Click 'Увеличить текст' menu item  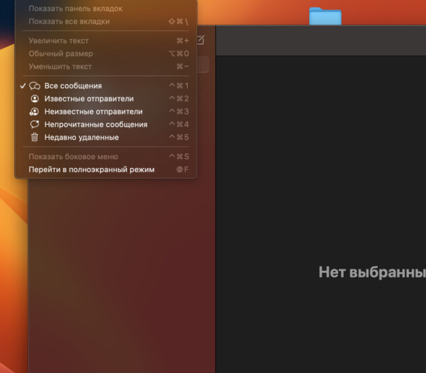tap(106, 41)
